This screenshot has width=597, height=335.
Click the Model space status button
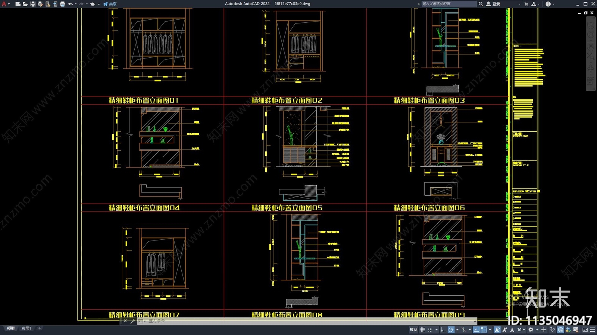click(413, 330)
